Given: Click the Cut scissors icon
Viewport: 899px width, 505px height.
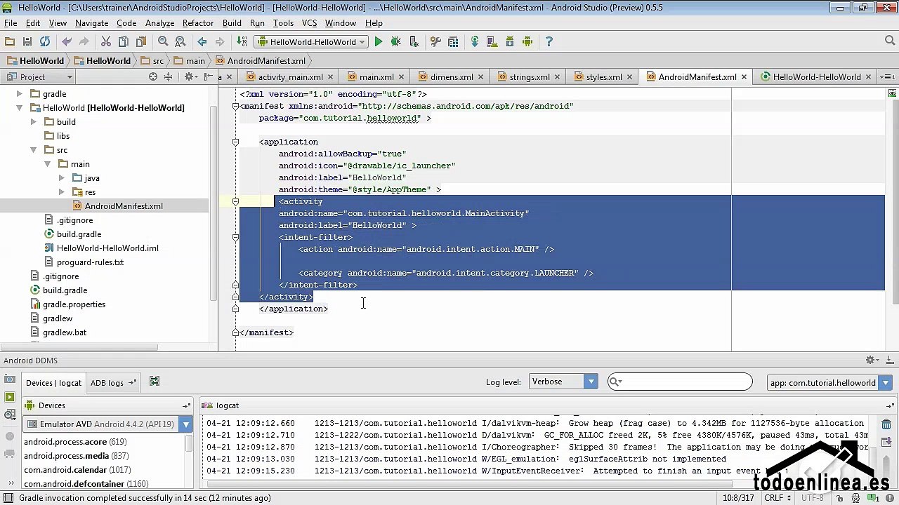Looking at the screenshot, I should tap(106, 42).
